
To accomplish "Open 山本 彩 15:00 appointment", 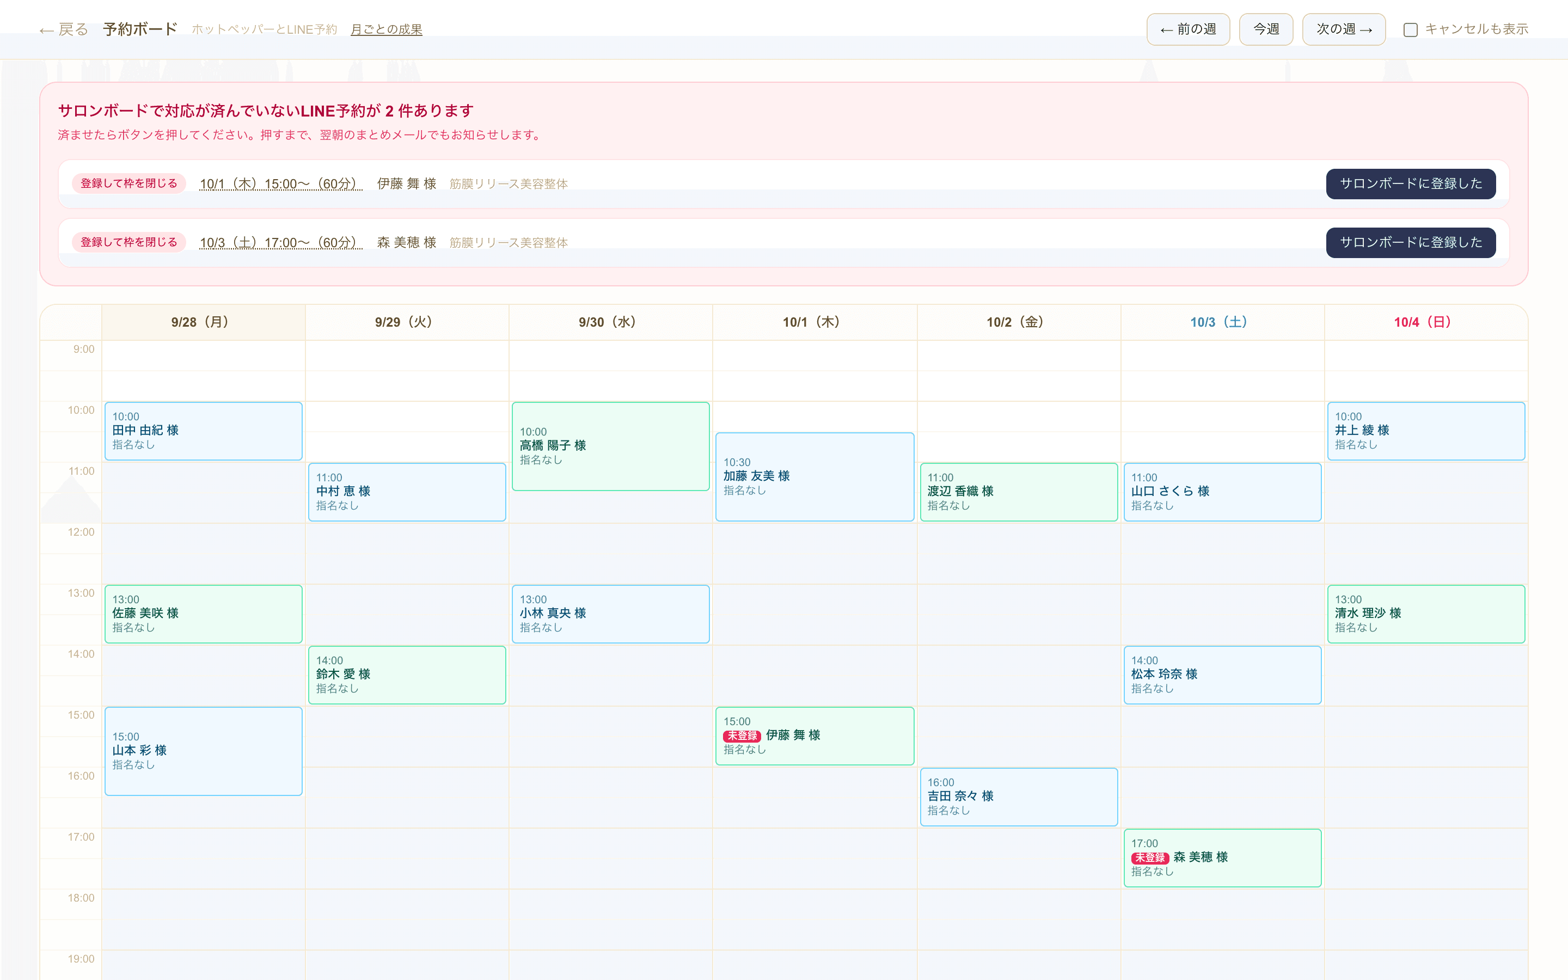I will pyautogui.click(x=204, y=751).
